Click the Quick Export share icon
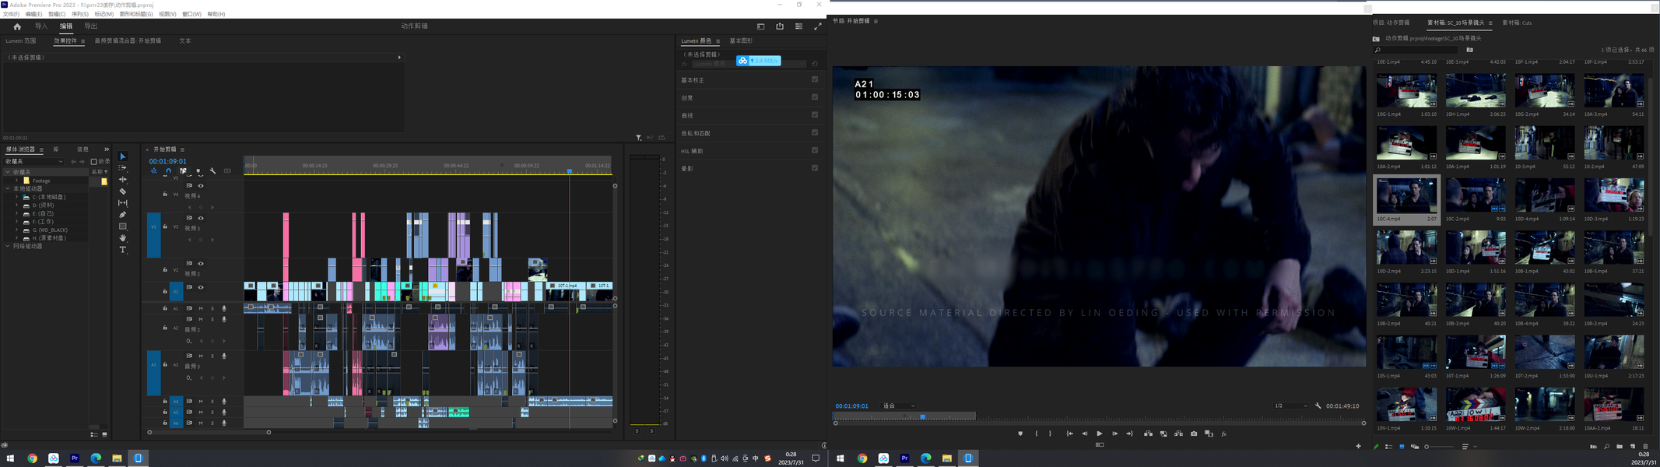The image size is (1660, 467). pos(780,26)
